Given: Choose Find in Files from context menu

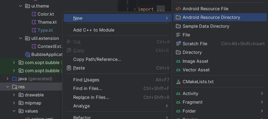Looking at the screenshot, I should 88,88.
